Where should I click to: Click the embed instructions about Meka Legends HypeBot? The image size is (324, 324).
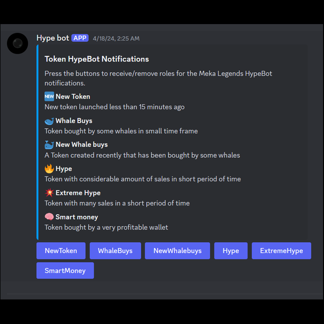158,78
